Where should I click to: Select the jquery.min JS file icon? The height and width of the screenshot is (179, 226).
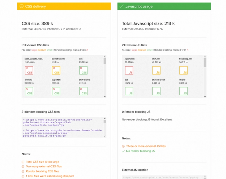click(x=129, y=70)
